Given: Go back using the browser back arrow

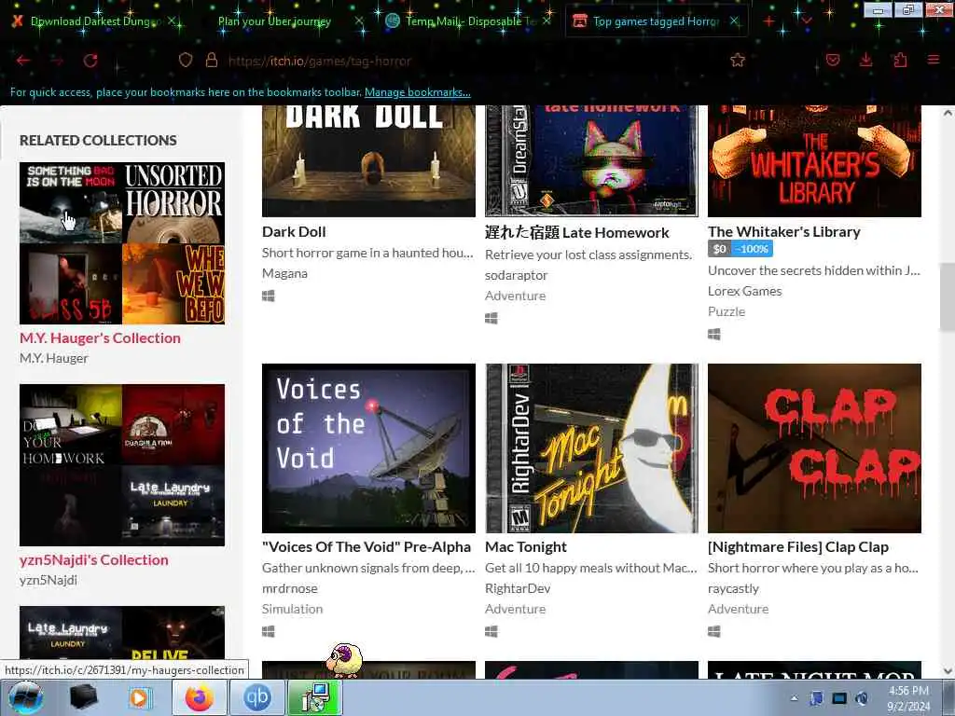Looking at the screenshot, I should pyautogui.click(x=23, y=61).
